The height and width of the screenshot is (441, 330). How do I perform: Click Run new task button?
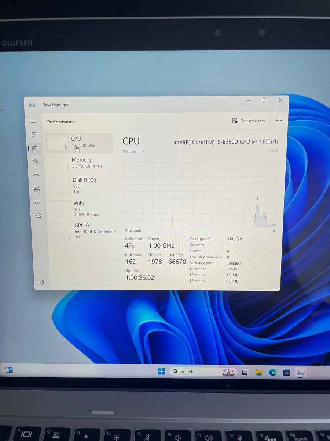[249, 121]
